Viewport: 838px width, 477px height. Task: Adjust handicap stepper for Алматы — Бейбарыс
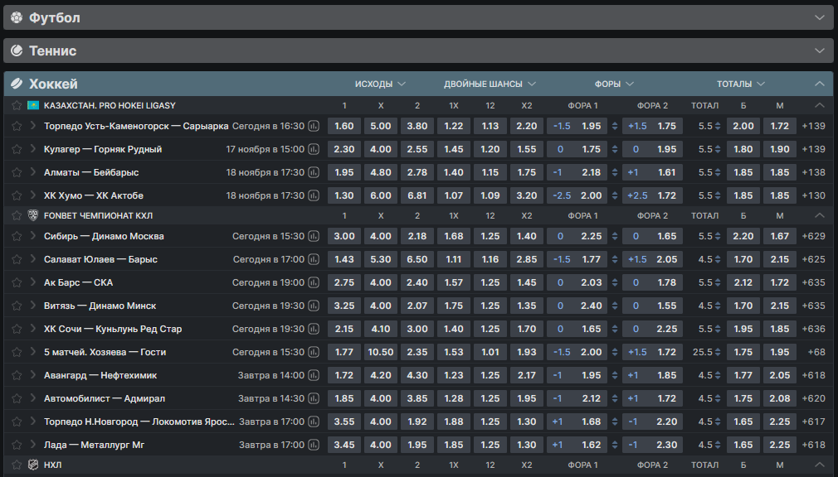click(615, 172)
